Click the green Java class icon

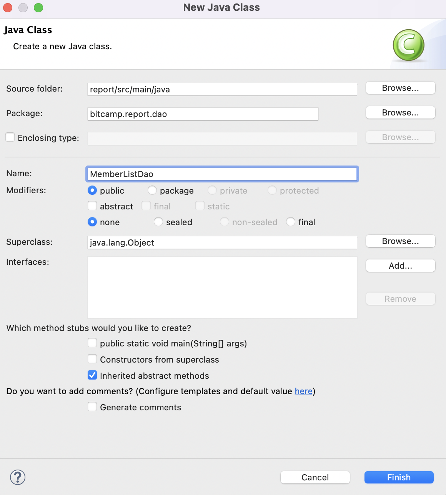point(408,45)
